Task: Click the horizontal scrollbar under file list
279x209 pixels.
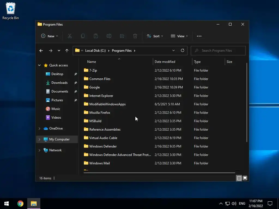Action: click(159, 173)
